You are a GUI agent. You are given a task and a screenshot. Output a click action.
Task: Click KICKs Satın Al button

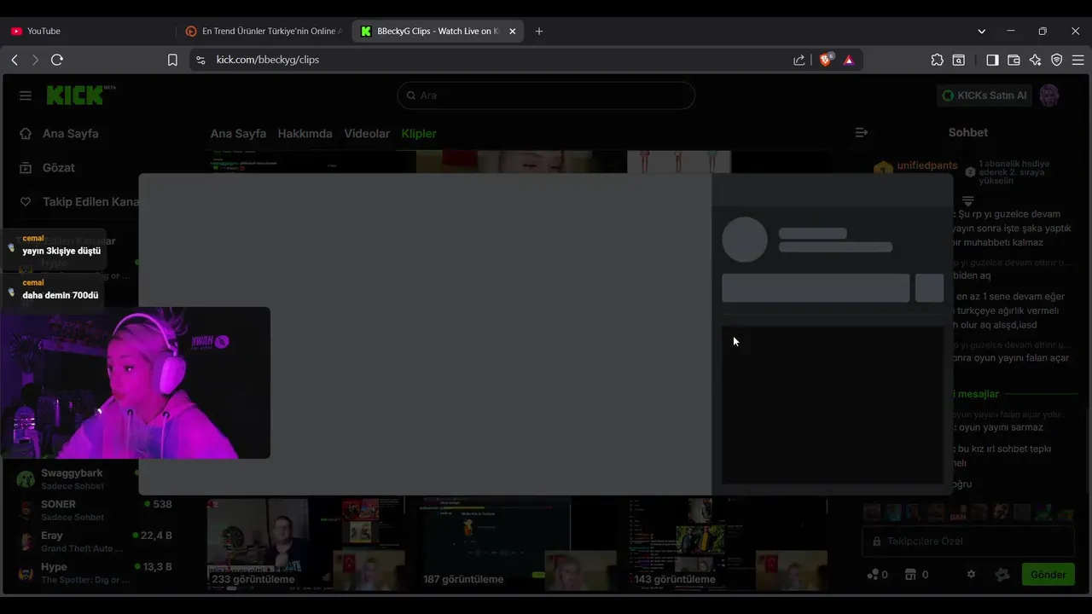pyautogui.click(x=984, y=96)
